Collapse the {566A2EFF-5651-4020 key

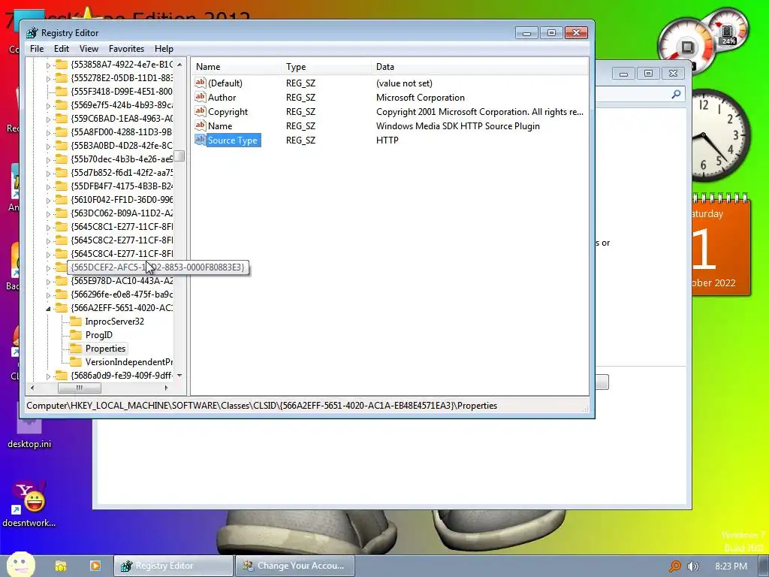coord(48,309)
